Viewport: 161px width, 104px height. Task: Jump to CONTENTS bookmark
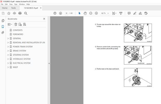[x=18, y=30]
